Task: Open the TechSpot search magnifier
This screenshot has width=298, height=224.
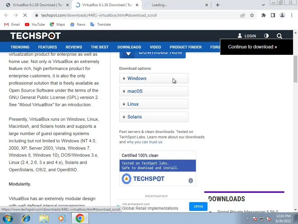Action: click(x=279, y=36)
